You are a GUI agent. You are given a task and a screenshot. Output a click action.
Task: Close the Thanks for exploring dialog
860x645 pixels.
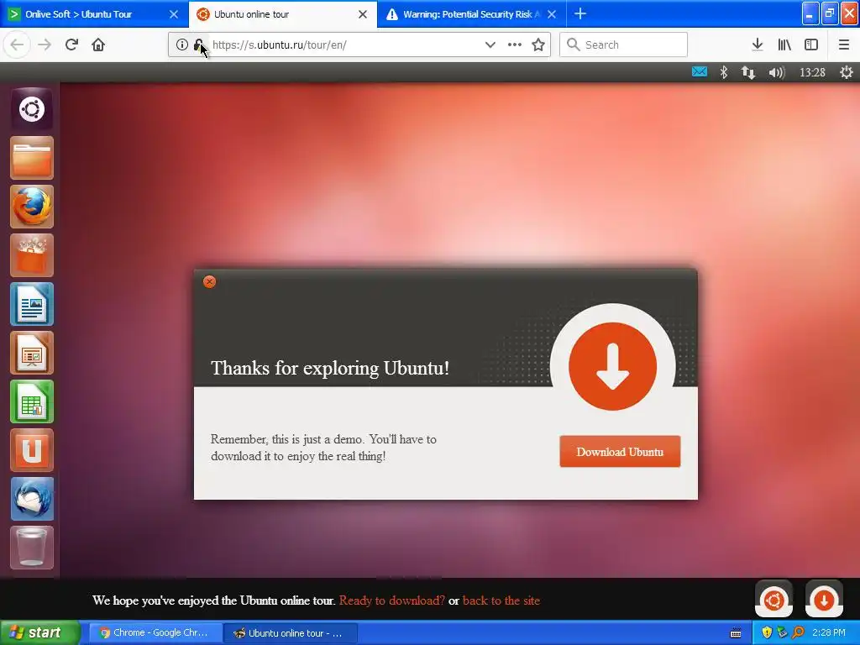[x=209, y=282]
